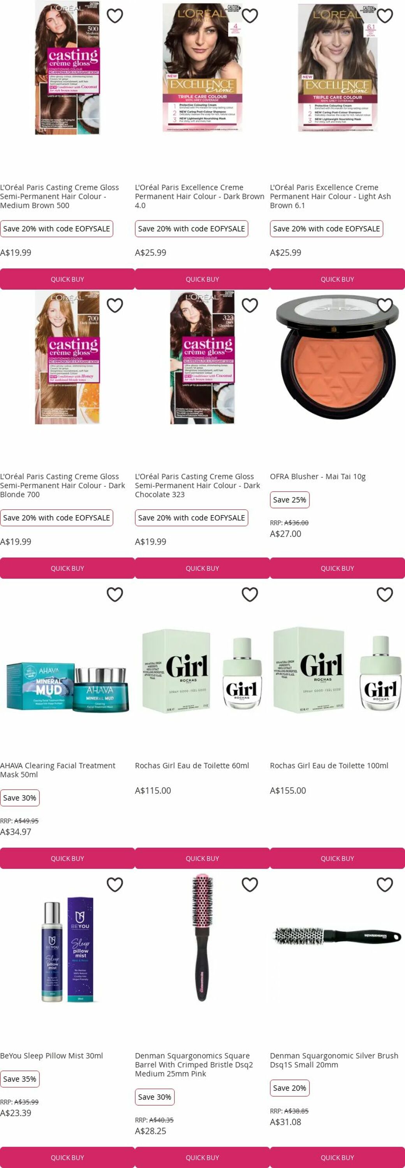The image size is (405, 1168).
Task: Toggle heart on Denman Silver Brush Dsq1S
Action: (385, 885)
